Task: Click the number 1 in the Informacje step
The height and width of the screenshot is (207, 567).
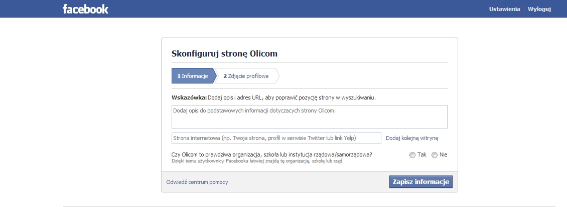Action: click(179, 76)
